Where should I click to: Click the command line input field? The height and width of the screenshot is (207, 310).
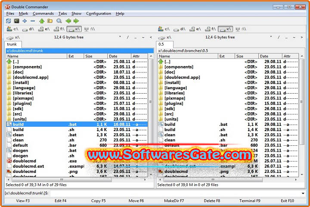[x=175, y=193]
